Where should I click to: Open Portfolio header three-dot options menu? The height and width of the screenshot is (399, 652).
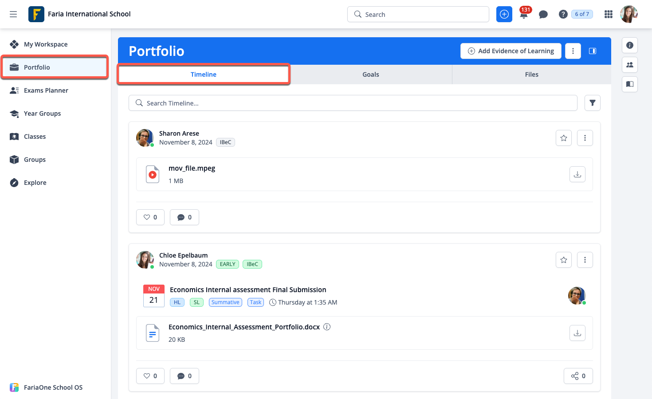[573, 51]
